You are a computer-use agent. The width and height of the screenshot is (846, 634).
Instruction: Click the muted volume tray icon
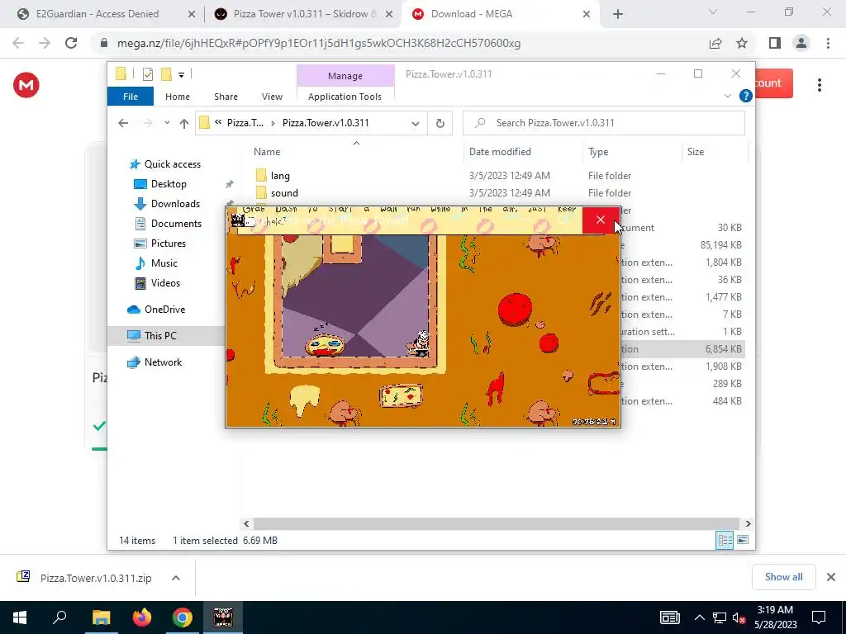pyautogui.click(x=739, y=617)
